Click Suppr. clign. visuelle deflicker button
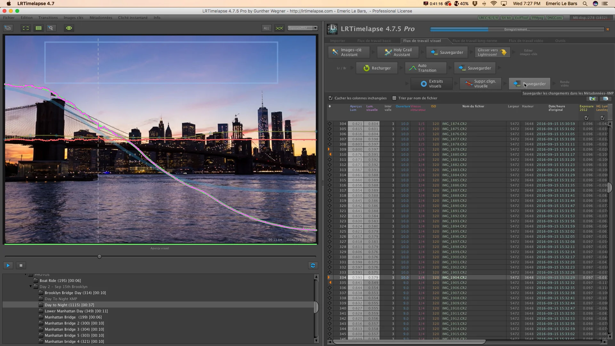This screenshot has height=346, width=615. (x=480, y=84)
